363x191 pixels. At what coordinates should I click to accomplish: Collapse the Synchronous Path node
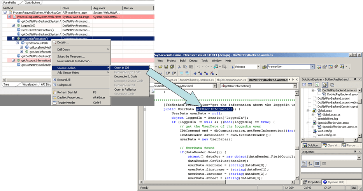(18, 43)
